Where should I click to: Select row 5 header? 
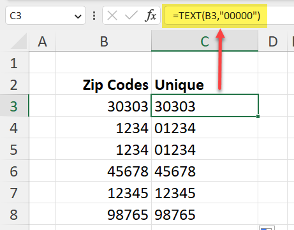click(x=14, y=150)
